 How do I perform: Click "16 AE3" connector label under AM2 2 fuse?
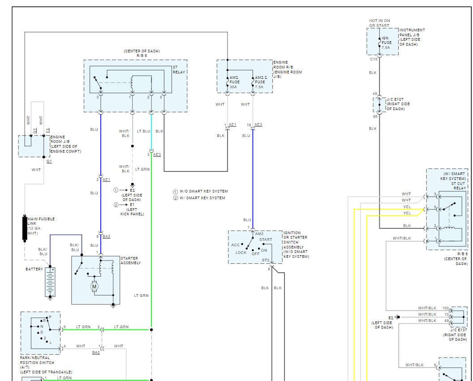click(254, 125)
